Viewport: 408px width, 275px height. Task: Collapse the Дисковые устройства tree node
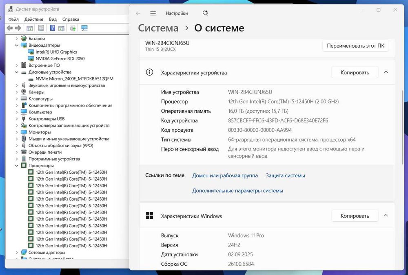[17, 72]
